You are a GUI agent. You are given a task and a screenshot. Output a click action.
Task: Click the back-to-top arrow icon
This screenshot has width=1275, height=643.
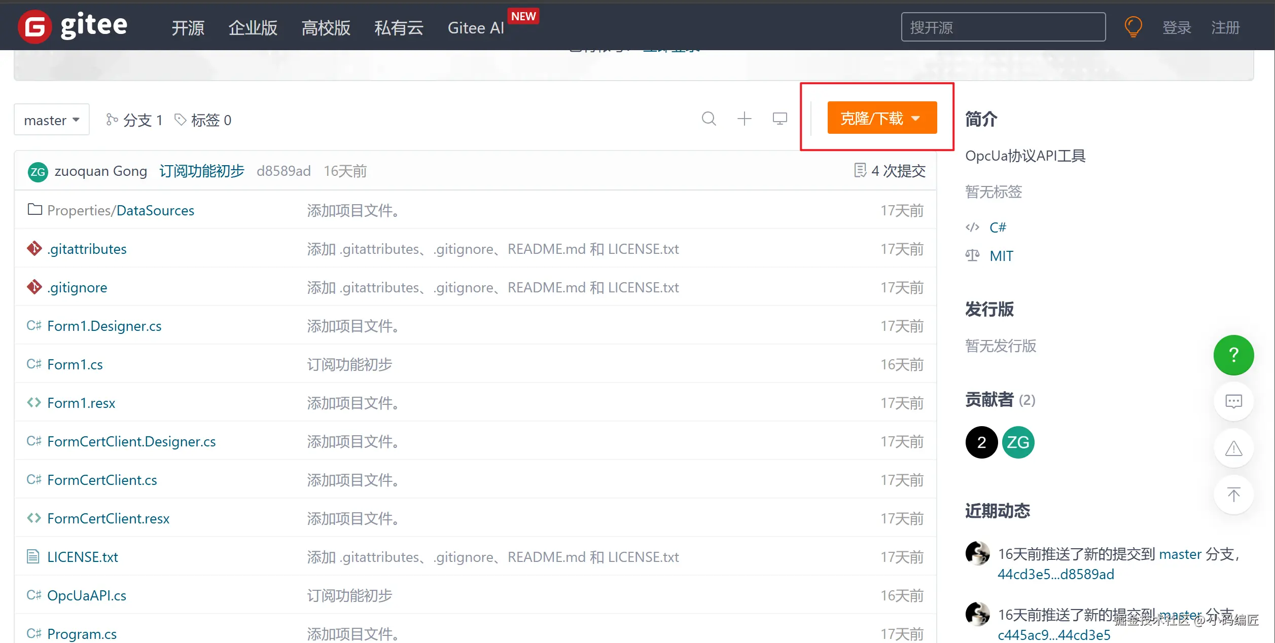1233,495
